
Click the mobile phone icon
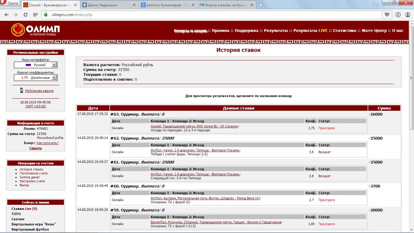pos(22,90)
